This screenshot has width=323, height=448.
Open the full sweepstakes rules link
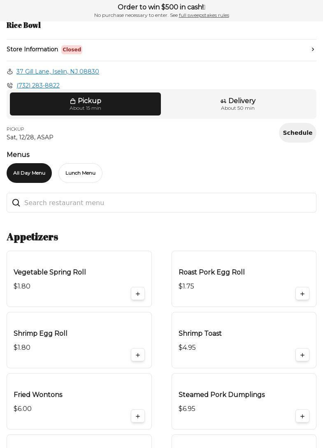(x=204, y=15)
